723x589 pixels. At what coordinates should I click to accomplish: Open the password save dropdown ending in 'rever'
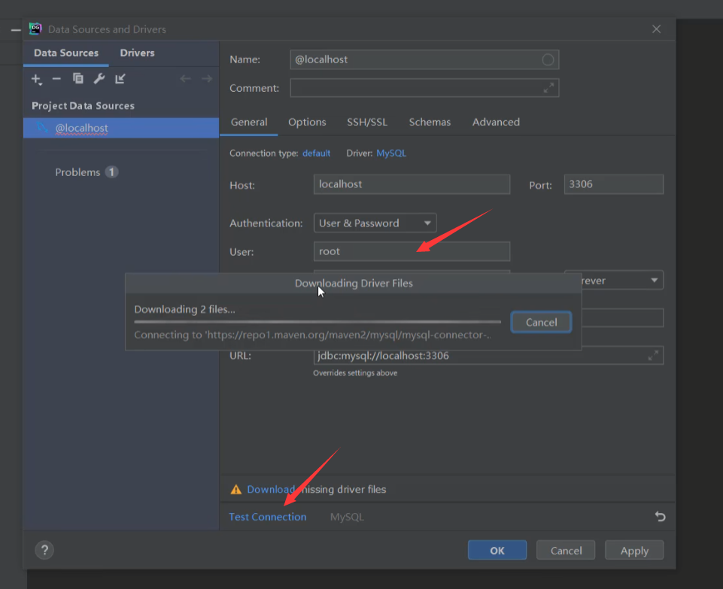click(622, 281)
